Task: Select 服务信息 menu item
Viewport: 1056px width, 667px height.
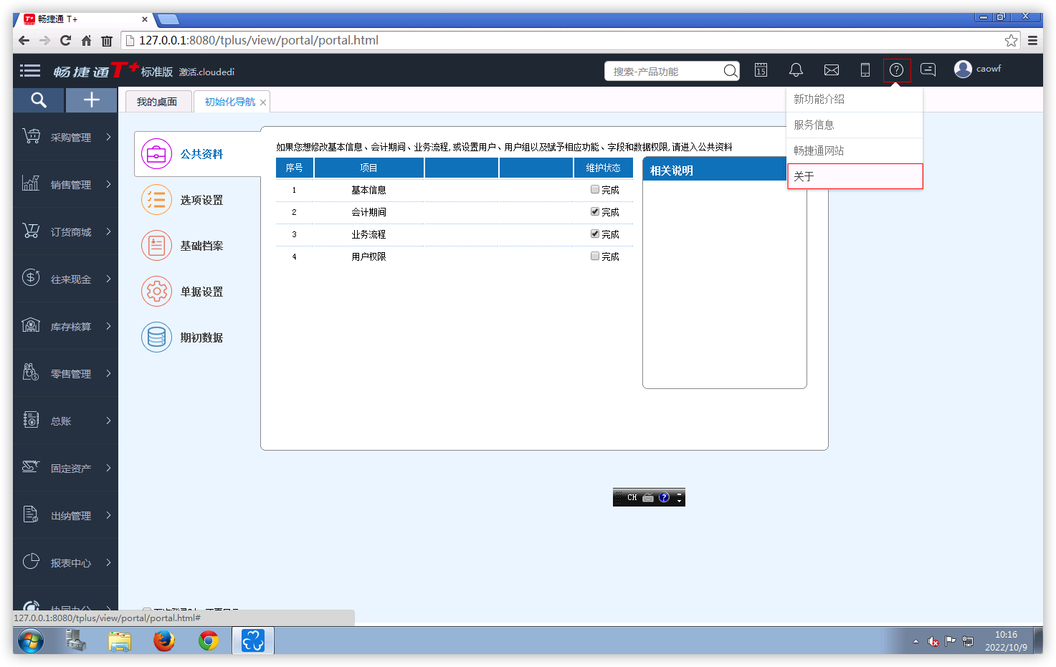Action: point(855,125)
